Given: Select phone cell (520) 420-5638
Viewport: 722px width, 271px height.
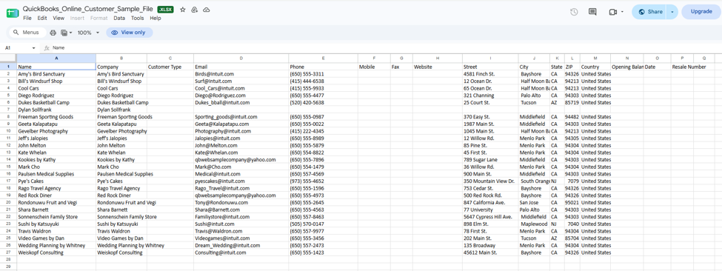Looking at the screenshot, I should (x=324, y=103).
